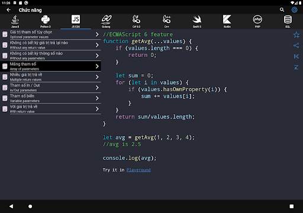Click 'console.log(avg);' line
This screenshot has width=303, height=213.
tap(130, 158)
